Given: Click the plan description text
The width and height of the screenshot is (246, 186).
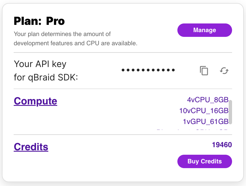Looking at the screenshot, I should click(x=62, y=39).
